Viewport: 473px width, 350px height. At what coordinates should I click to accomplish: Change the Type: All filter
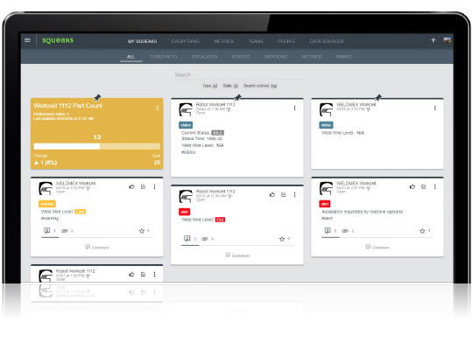click(210, 86)
